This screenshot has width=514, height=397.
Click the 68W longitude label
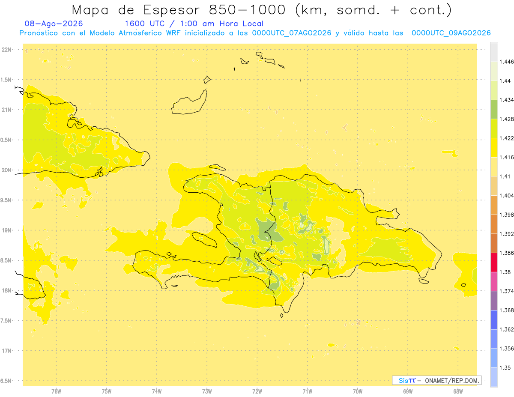click(x=458, y=391)
